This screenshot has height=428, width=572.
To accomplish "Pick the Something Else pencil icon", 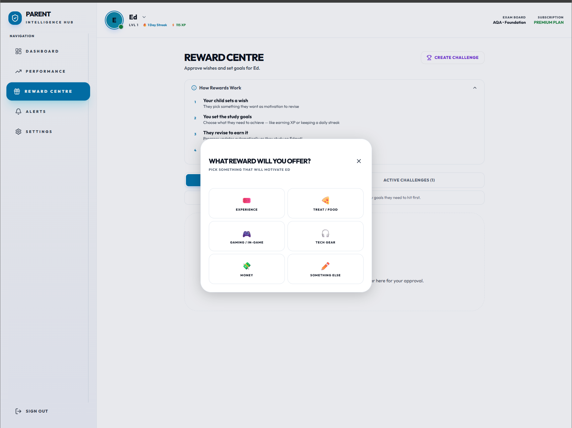I will (x=325, y=266).
